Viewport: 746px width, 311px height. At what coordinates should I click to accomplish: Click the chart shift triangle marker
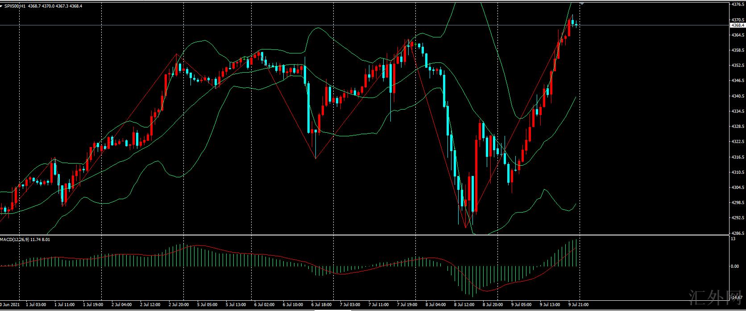coord(582,4)
